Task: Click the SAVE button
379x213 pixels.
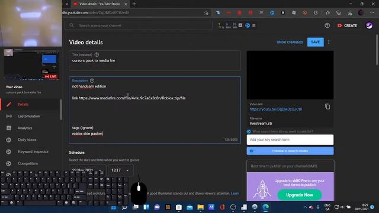Action: (316, 42)
